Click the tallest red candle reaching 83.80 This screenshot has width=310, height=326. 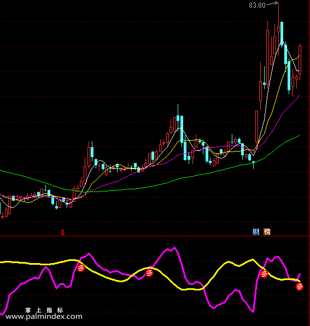coord(278,29)
